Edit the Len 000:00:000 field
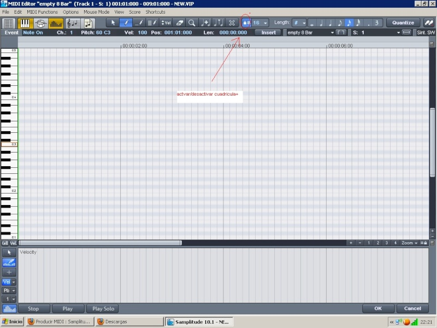The height and width of the screenshot is (328, 437). 233,33
